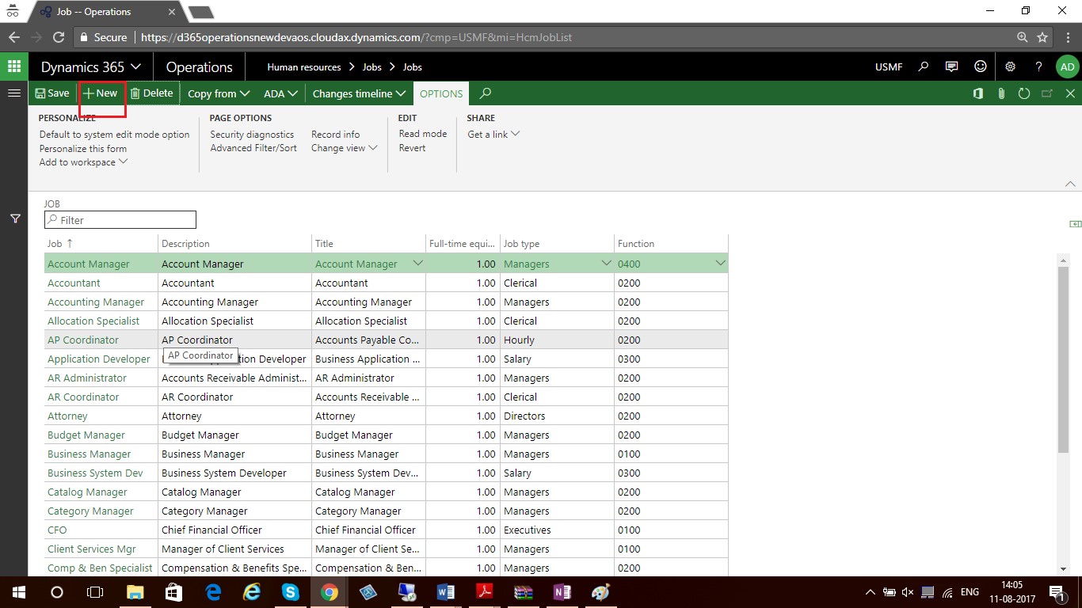Click the browser address bar URL
Image resolution: width=1082 pixels, height=608 pixels.
click(356, 37)
